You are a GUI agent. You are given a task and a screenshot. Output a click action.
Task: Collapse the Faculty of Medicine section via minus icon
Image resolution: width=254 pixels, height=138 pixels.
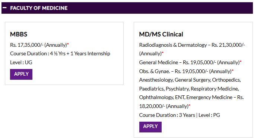click(5, 8)
